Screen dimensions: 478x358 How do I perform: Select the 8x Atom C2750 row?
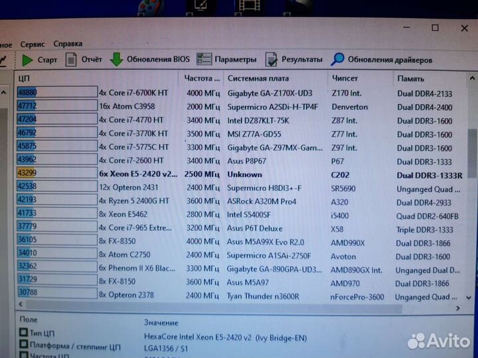click(x=124, y=255)
